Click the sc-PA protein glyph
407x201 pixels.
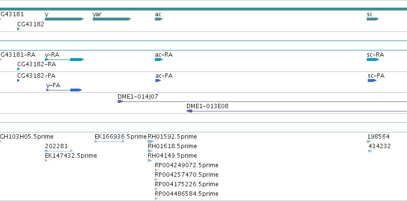pyautogui.click(x=372, y=80)
